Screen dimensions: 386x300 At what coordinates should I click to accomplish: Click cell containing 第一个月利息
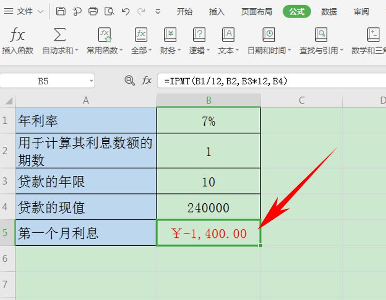tap(86, 233)
